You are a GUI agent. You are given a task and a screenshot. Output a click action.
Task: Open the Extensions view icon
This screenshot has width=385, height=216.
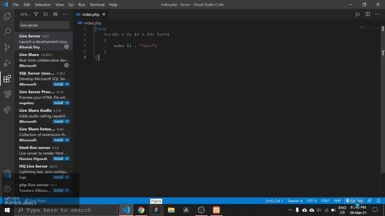click(x=7, y=79)
